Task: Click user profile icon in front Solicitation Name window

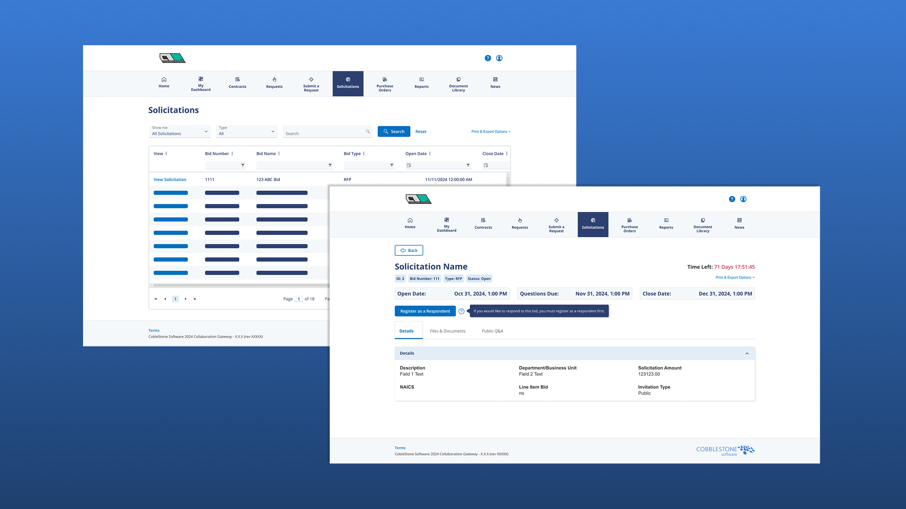Action: click(x=743, y=199)
